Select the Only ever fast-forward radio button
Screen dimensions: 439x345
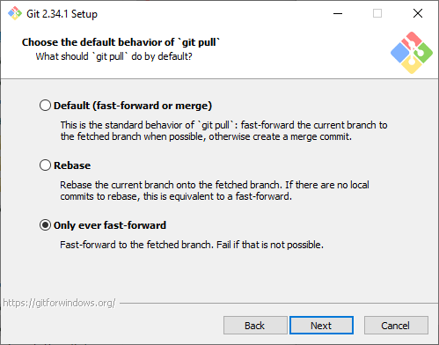pos(45,225)
